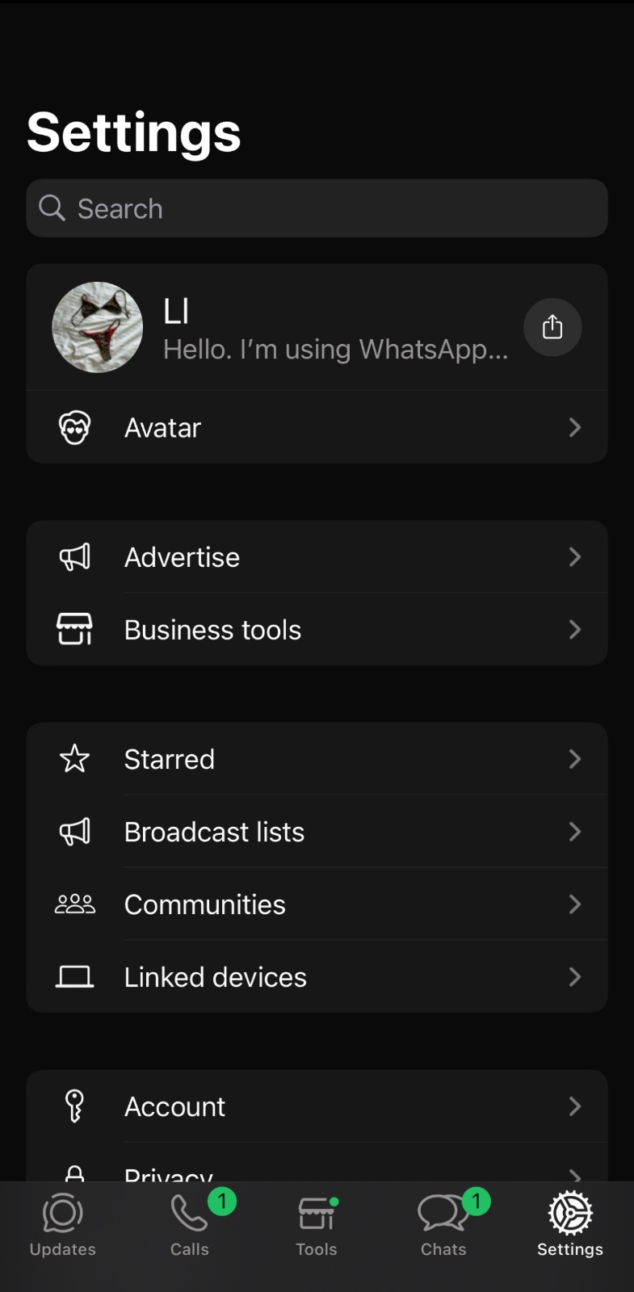This screenshot has height=1292, width=634.
Task: Tap the Avatar face icon
Action: tap(74, 427)
